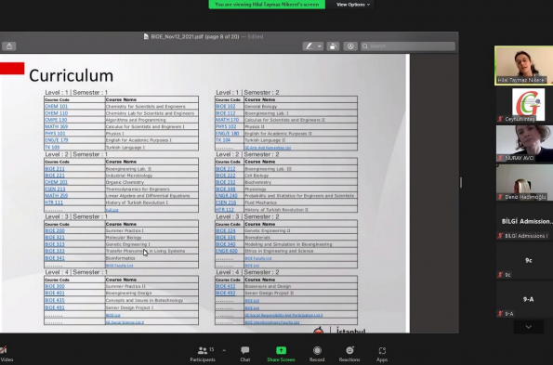
Task: Show more participants with down chevron
Action: (528, 327)
